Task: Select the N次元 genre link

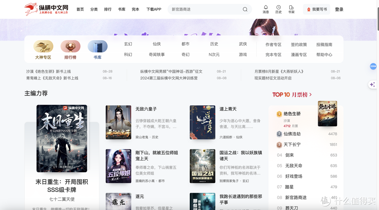Action: [x=214, y=55]
